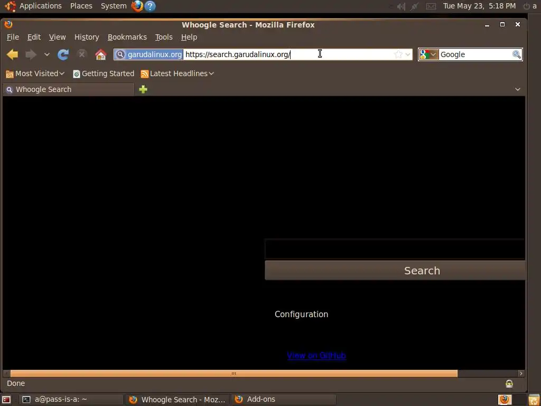The width and height of the screenshot is (541, 406).
Task: Click the garudalinux.org site identity button
Action: point(148,54)
